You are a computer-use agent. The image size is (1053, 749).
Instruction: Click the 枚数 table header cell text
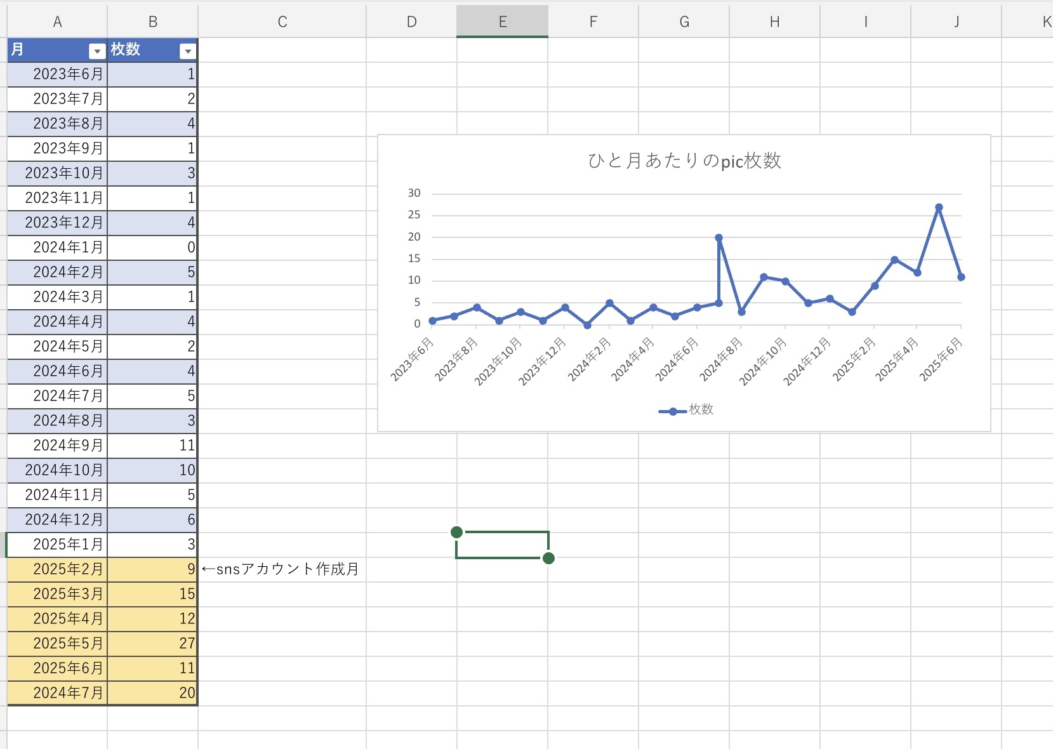pyautogui.click(x=126, y=50)
